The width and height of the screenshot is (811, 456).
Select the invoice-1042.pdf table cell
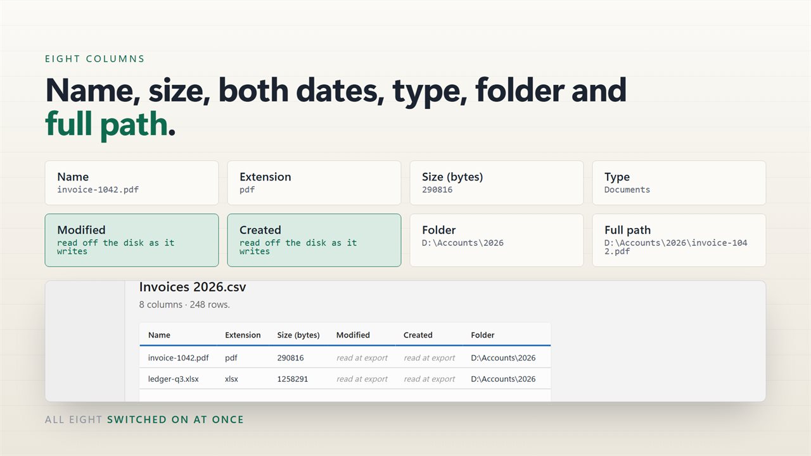pos(178,358)
